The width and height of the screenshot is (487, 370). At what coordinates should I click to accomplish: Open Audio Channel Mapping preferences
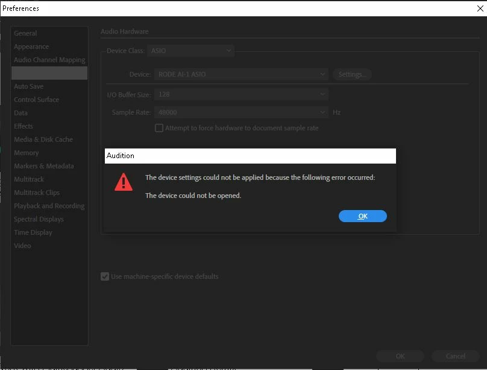[x=49, y=60]
